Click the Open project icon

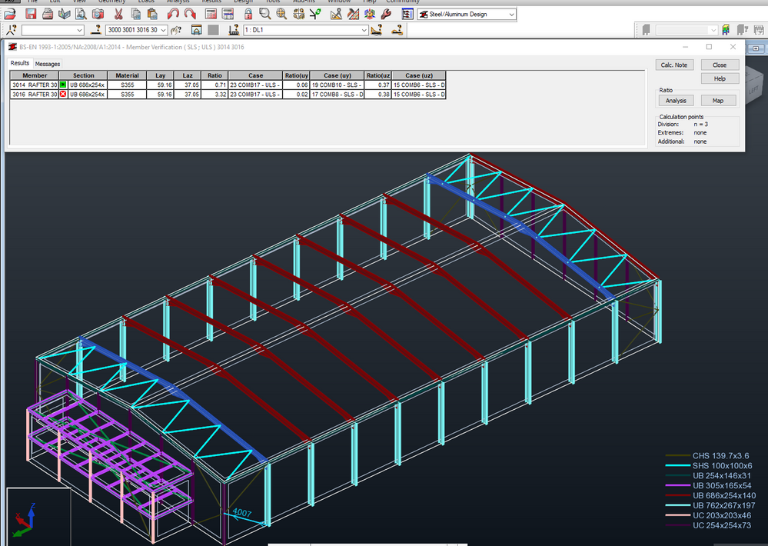pos(12,13)
